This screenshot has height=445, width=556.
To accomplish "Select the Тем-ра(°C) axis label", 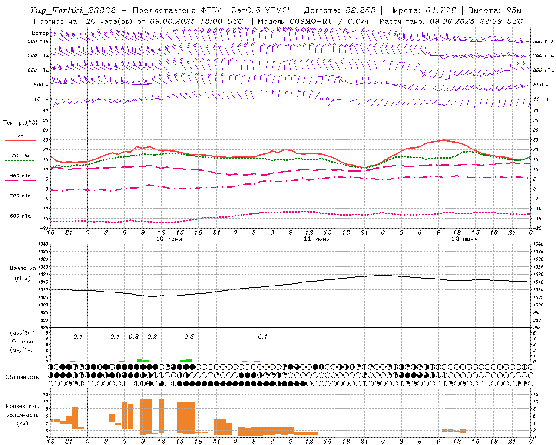I will pyautogui.click(x=20, y=123).
